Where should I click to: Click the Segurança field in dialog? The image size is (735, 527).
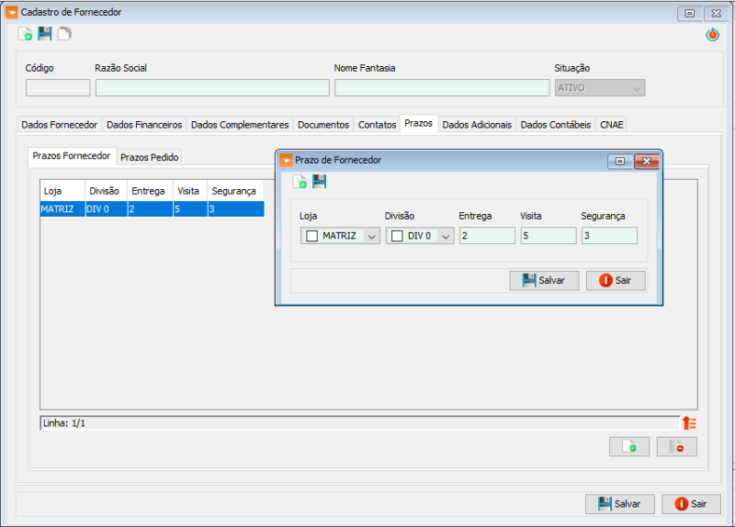pos(609,236)
